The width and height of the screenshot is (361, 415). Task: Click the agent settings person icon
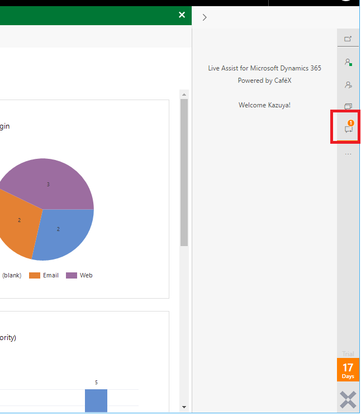tap(348, 84)
